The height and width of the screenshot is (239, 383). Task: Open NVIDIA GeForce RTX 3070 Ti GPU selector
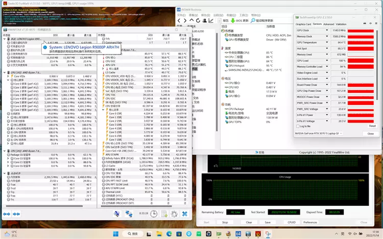click(319, 134)
